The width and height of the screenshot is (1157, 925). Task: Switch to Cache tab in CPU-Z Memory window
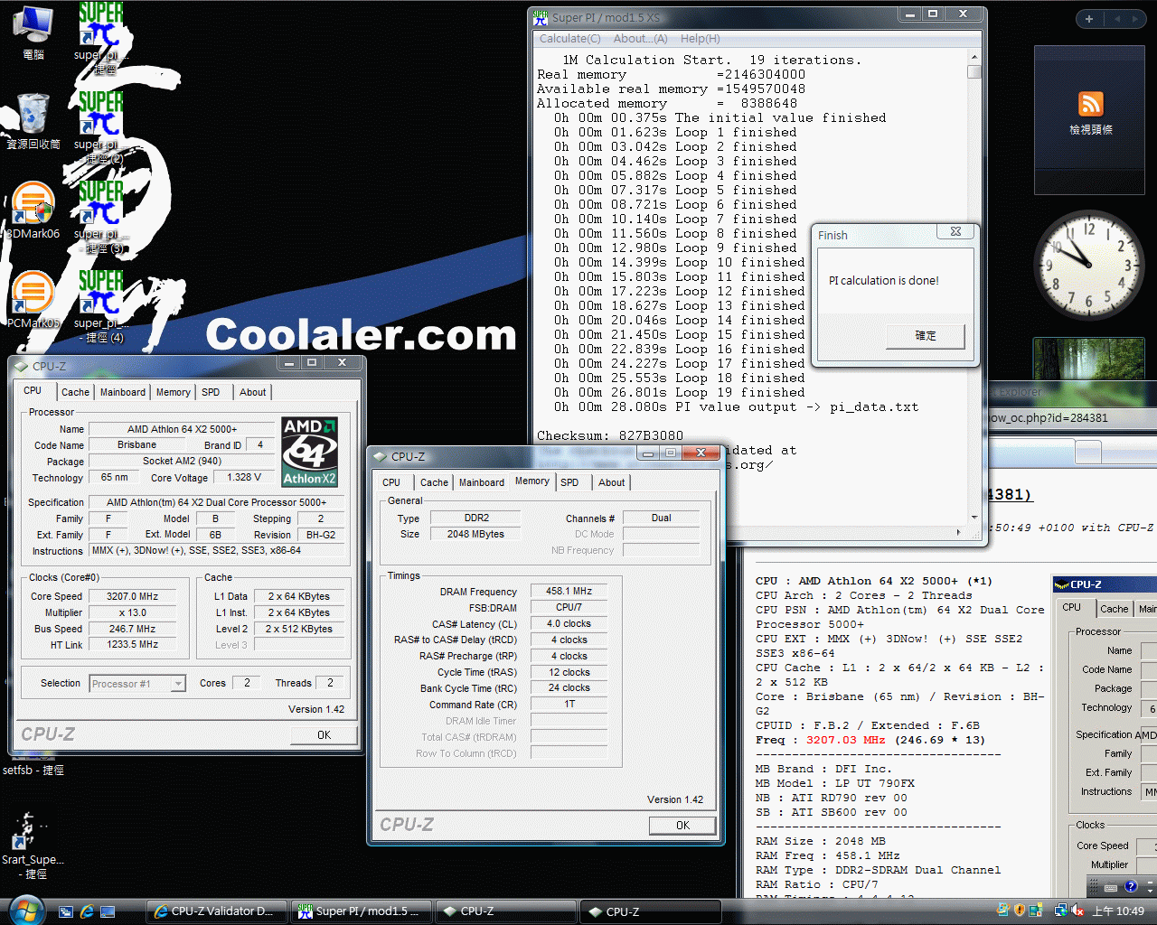click(x=434, y=482)
